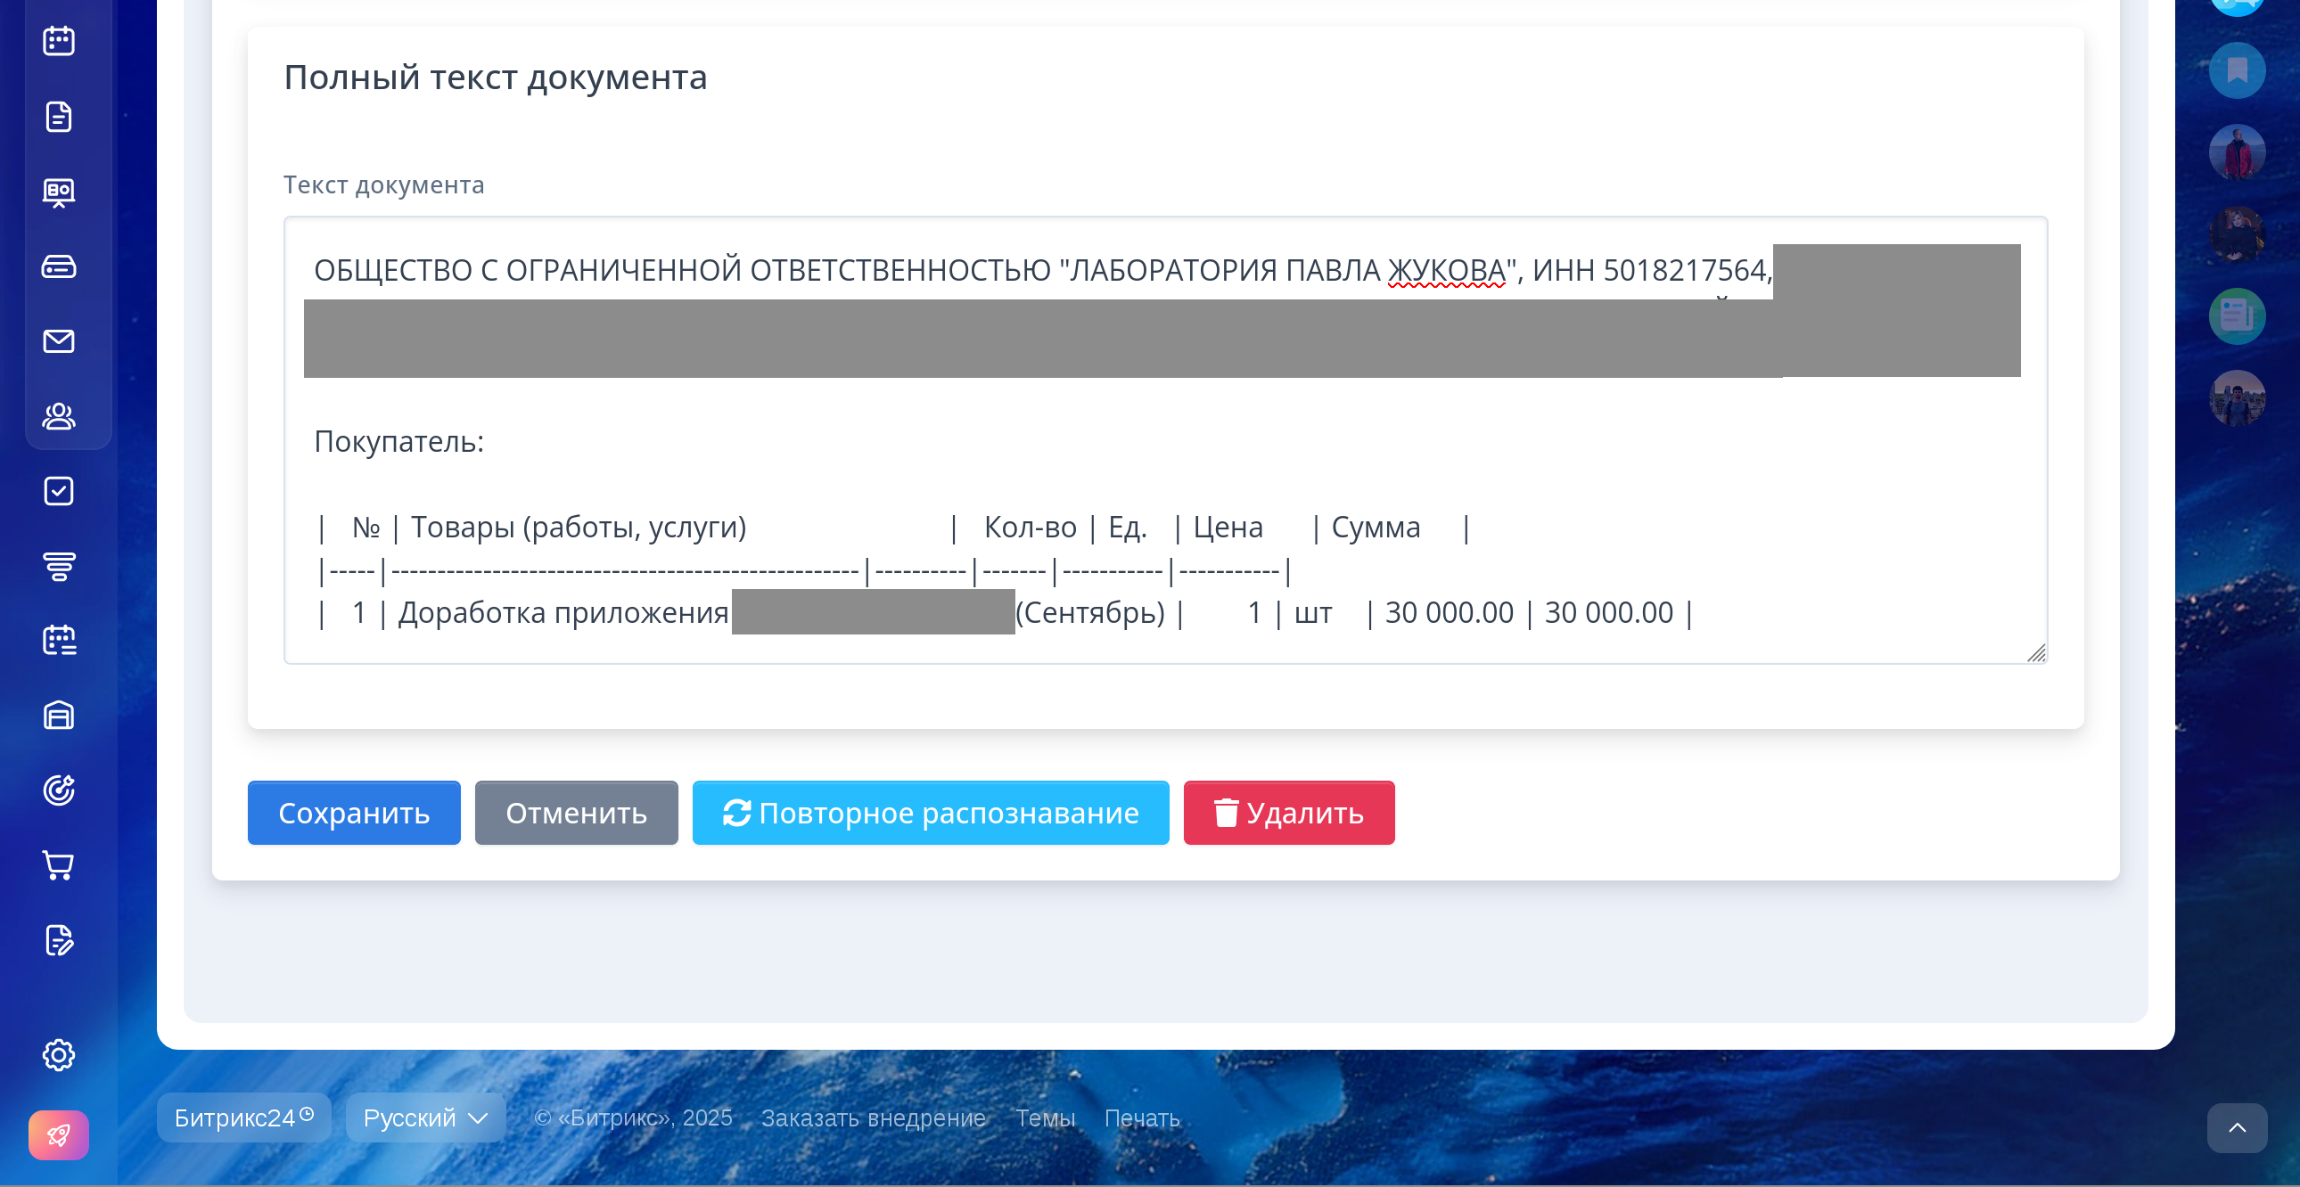Image resolution: width=2300 pixels, height=1187 pixels.
Task: Click the mail envelope sidebar icon
Action: tap(59, 341)
